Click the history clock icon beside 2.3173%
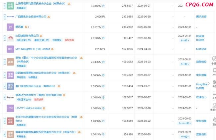216x140 pixels. (103, 38)
